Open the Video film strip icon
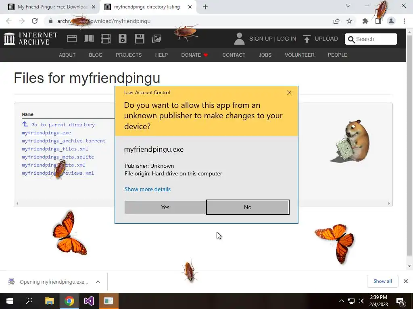413x309 pixels. tap(106, 39)
